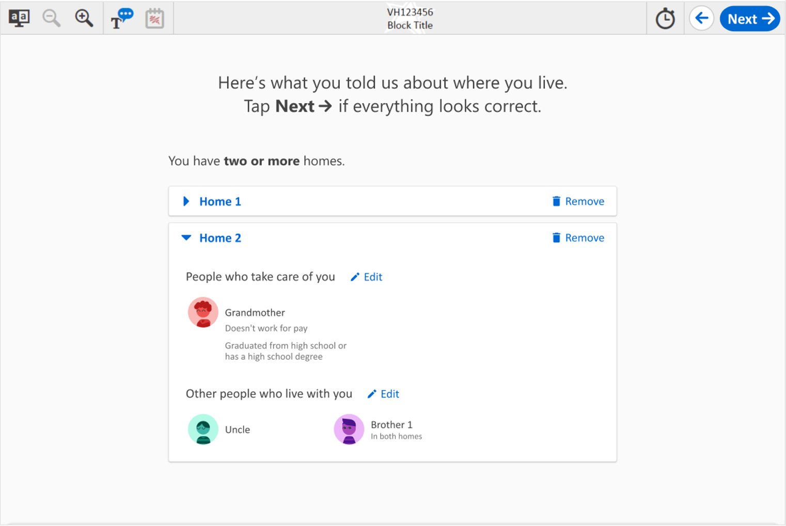Expand the Home 1 disclosure triangle
Image resolution: width=786 pixels, height=526 pixels.
(x=186, y=201)
